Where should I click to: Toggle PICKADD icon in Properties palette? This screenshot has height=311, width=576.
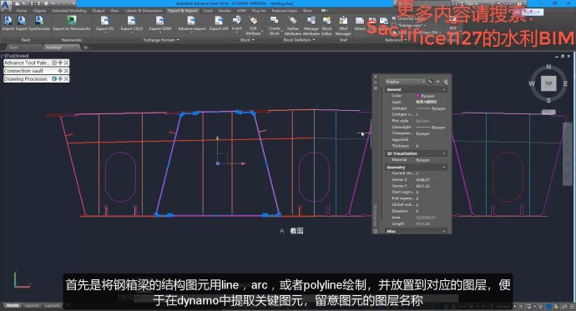431,82
